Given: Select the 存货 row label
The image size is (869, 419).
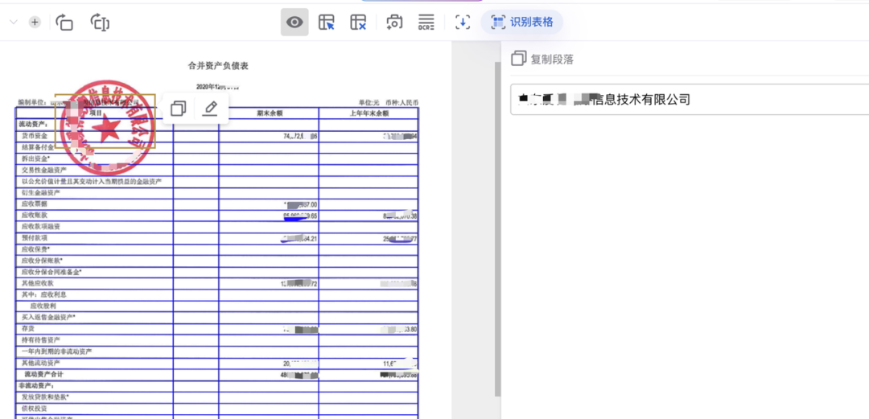Looking at the screenshot, I should (x=27, y=329).
